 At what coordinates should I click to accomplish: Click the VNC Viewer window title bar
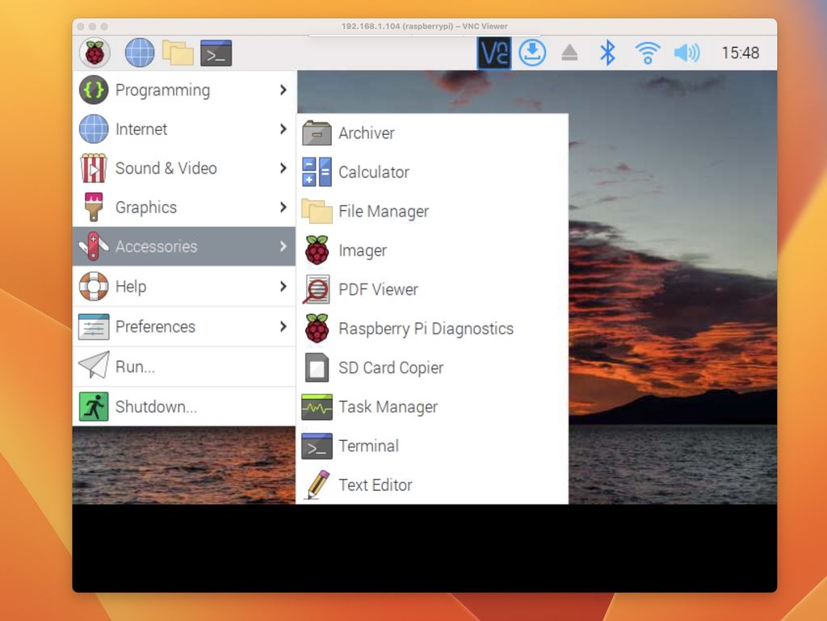tap(425, 27)
